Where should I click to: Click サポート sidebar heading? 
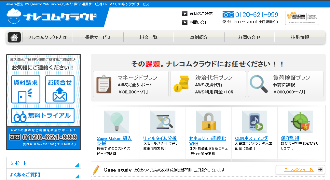coord(18,163)
